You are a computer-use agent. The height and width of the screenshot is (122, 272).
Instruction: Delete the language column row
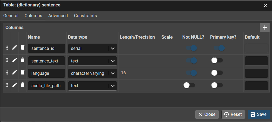(x=22, y=72)
